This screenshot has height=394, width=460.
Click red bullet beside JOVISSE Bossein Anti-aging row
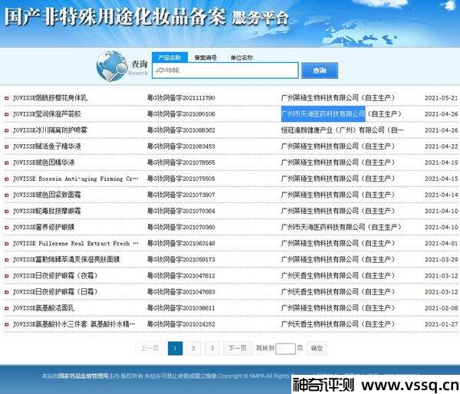coord(6,179)
